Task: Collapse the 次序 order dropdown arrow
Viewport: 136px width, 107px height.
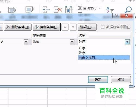Action: tap(128, 42)
